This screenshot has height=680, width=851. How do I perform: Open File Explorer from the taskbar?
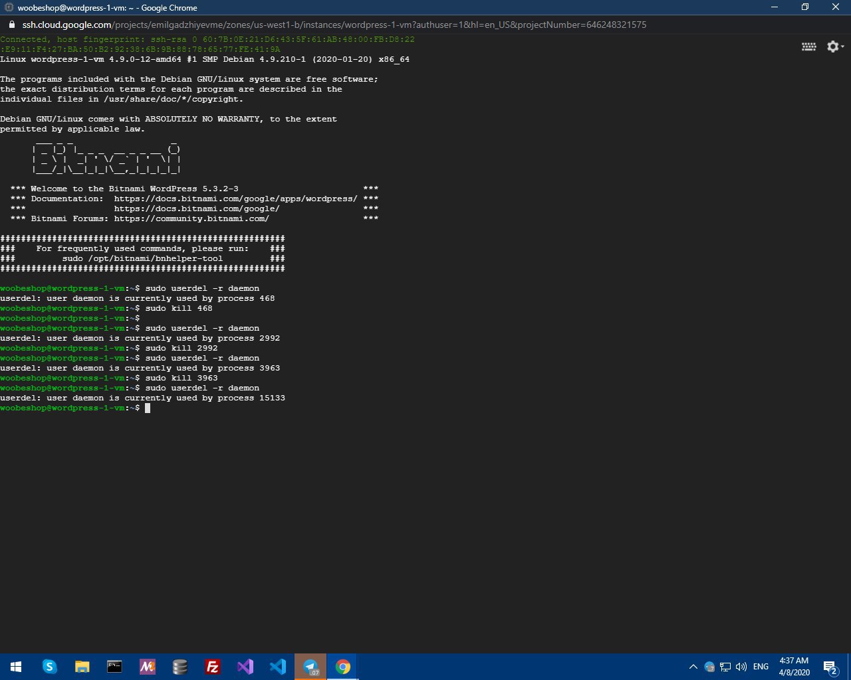82,667
